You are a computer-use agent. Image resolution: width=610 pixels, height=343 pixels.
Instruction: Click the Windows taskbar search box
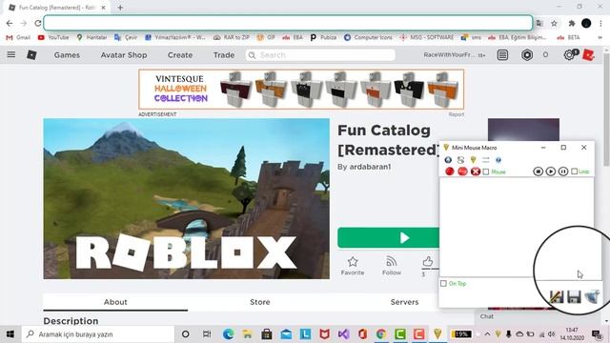point(98,334)
